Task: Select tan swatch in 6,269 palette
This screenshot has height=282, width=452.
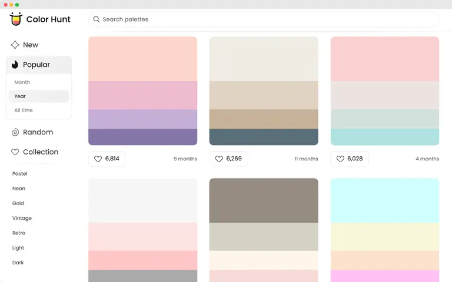Action: click(x=264, y=119)
